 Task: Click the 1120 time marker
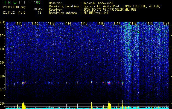(x=166, y=23)
